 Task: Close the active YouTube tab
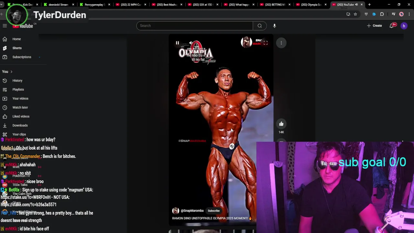point(362,5)
